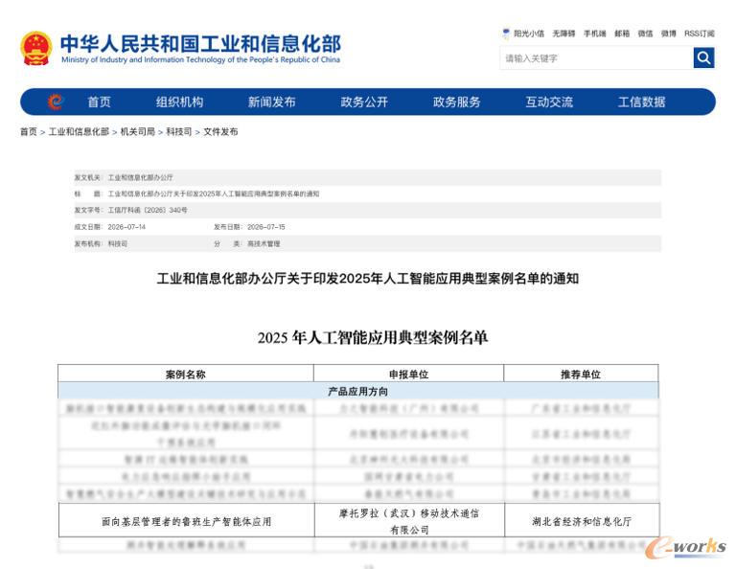Click the heading 2025年人工智能应用典型案例名单
The width and height of the screenshot is (736, 569).
coord(373,337)
